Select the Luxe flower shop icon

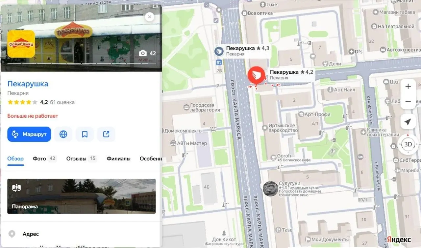click(262, 5)
